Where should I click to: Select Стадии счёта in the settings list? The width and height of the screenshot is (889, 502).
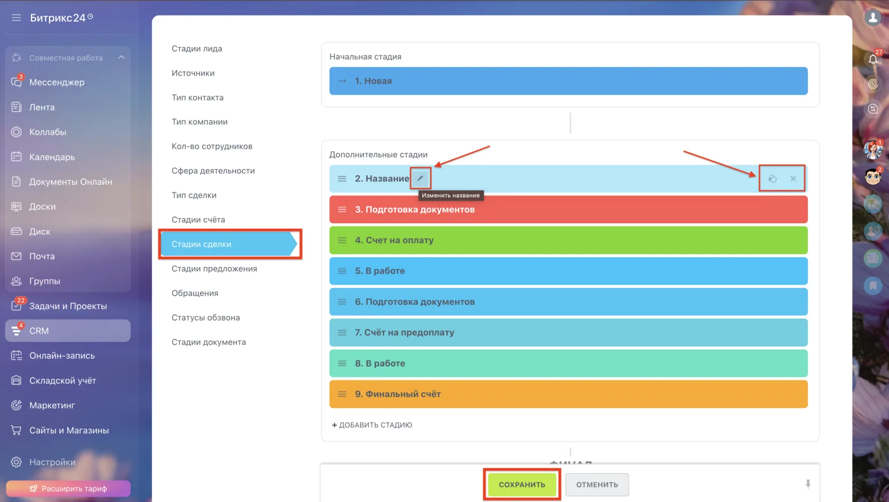point(198,220)
